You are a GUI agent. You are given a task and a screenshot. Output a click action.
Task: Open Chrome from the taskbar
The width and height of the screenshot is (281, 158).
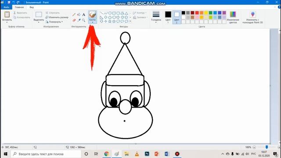tap(106, 154)
